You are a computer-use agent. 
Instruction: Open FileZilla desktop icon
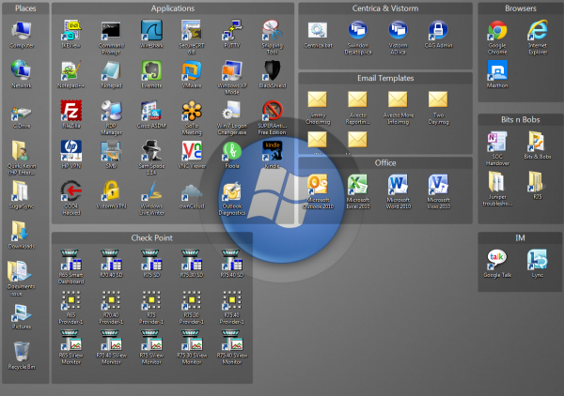pyautogui.click(x=70, y=111)
